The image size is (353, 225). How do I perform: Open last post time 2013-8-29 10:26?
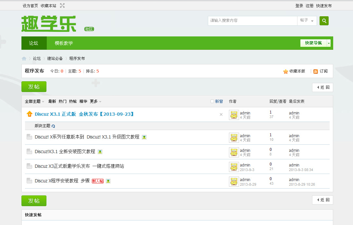tap(302, 184)
